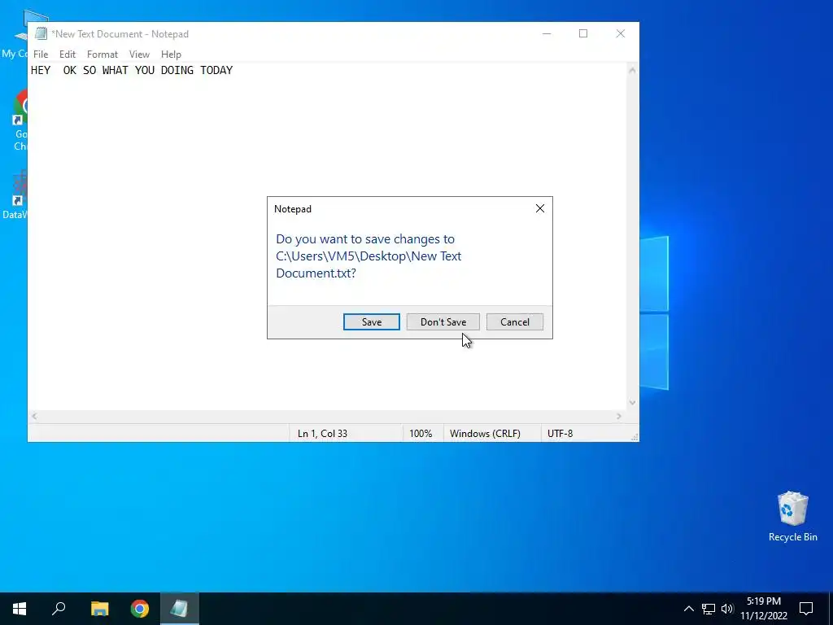The width and height of the screenshot is (833, 625).
Task: Open the volume speaker tray icon
Action: (x=727, y=609)
